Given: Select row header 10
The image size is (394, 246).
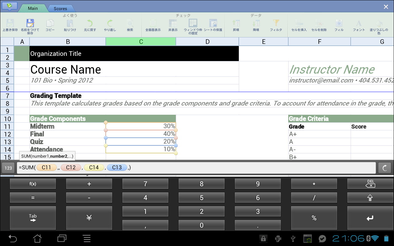Looking at the screenshot, I should (7, 119).
